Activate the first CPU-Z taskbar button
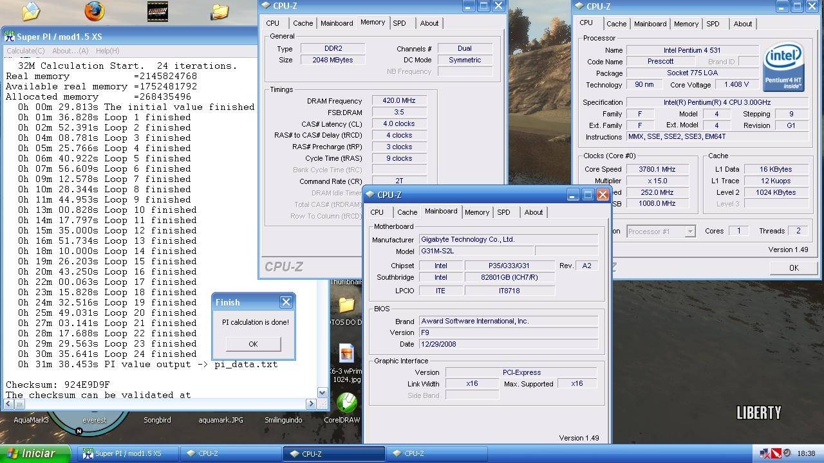Screen dimensions: 824x463 pyautogui.click(x=230, y=453)
